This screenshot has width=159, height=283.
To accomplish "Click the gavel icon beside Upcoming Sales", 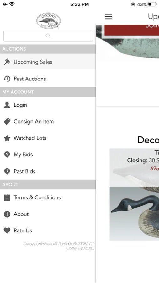I will (7, 62).
